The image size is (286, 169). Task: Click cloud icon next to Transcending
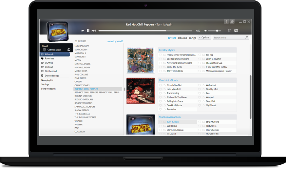point(164,93)
